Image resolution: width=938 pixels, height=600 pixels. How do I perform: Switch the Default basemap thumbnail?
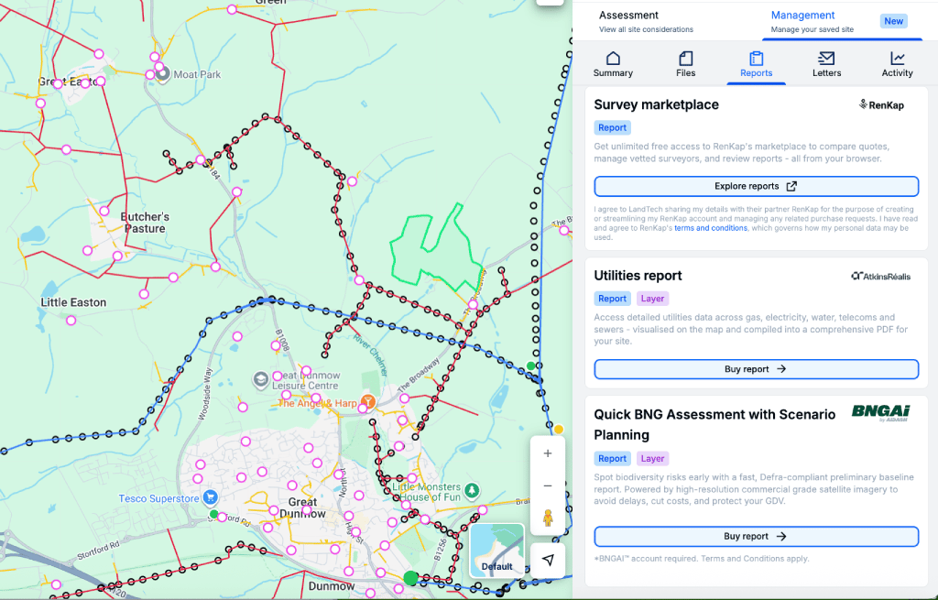pyautogui.click(x=497, y=551)
